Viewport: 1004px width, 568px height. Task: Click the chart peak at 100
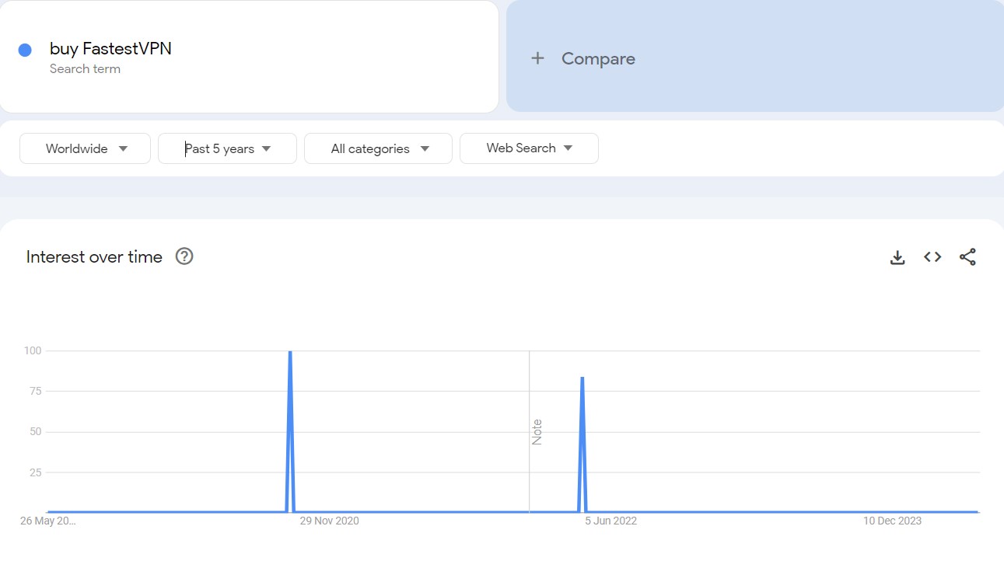290,352
